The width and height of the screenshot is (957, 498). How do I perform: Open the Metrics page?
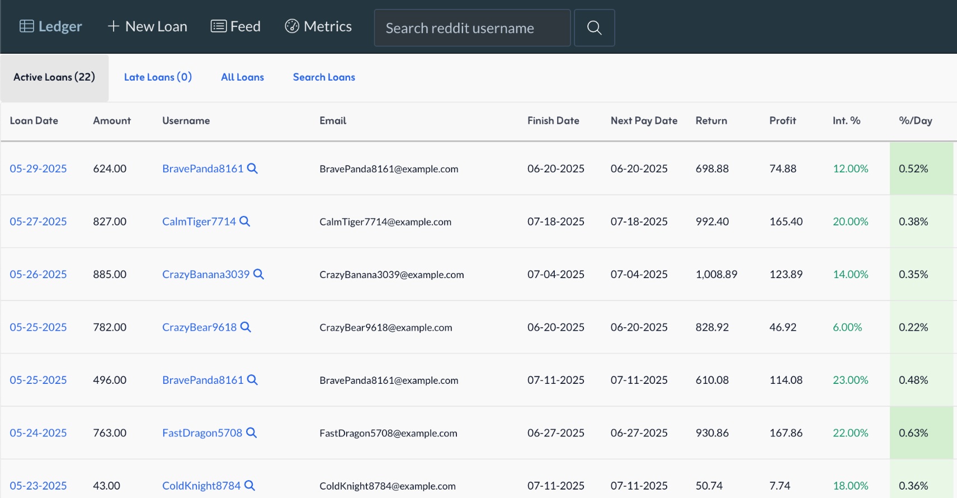click(318, 26)
